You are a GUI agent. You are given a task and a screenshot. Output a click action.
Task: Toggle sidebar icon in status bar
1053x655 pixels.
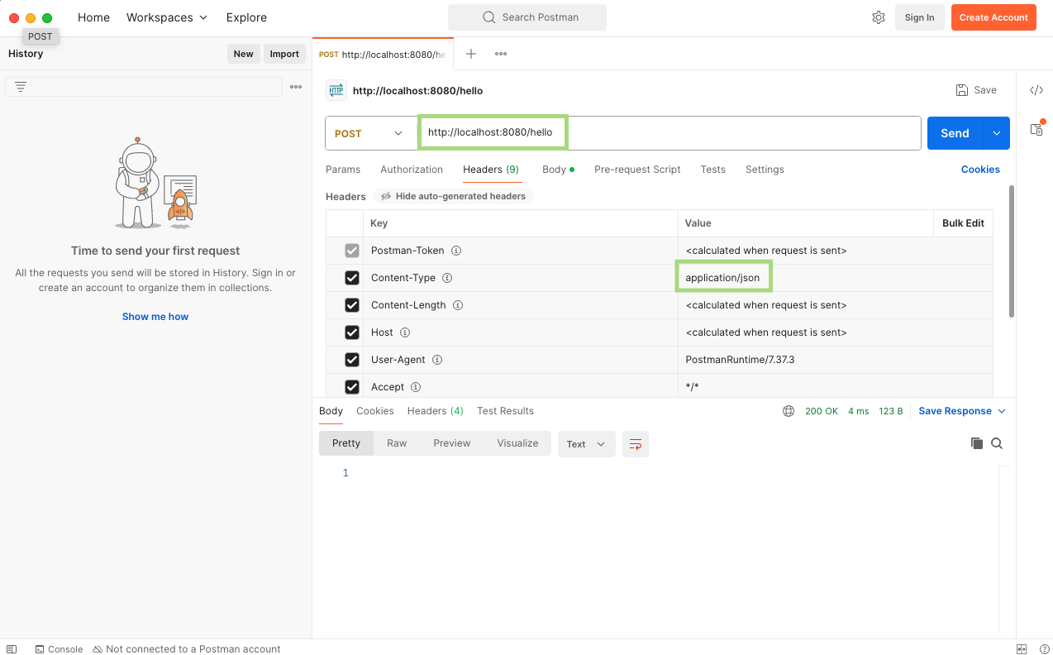12,649
